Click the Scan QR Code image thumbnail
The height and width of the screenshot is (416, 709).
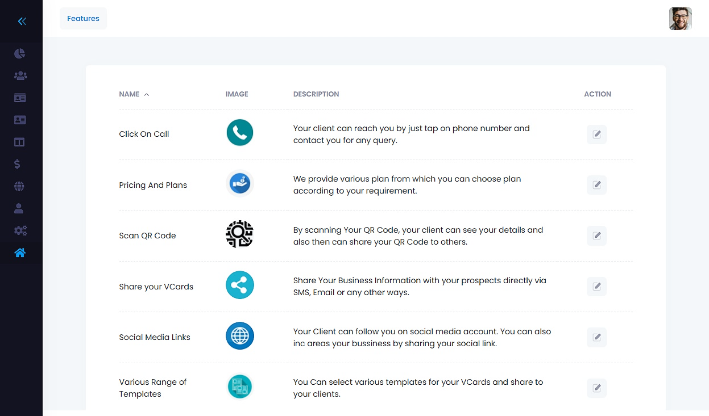coord(239,234)
